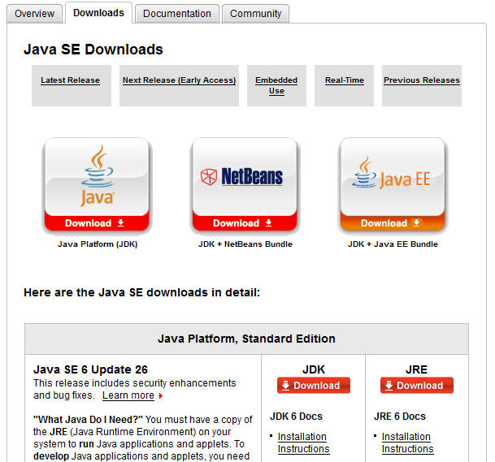Open JDK Installation Instructions link
Viewport: 495px width, 462px height.
coord(303,443)
